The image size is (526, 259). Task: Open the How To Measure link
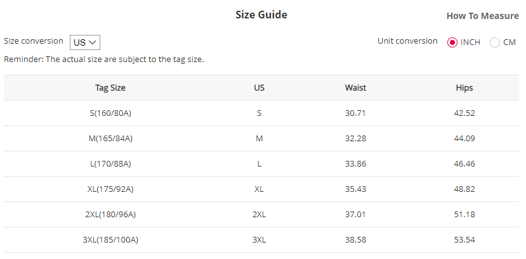pyautogui.click(x=482, y=16)
